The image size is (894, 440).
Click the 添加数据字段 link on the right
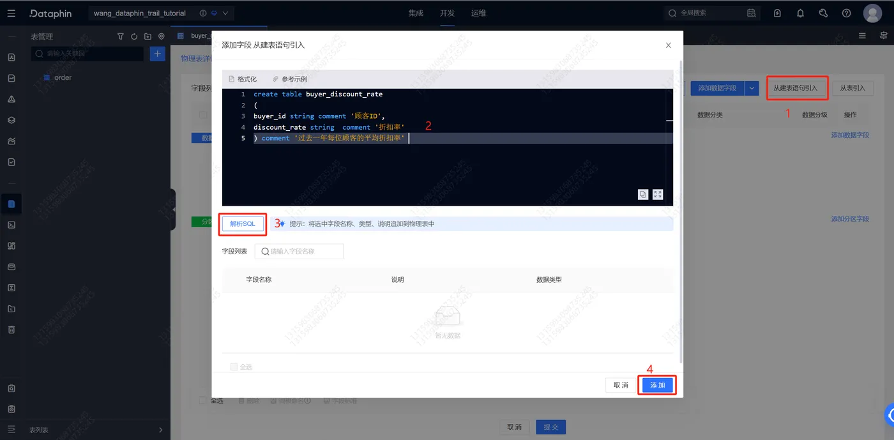[x=850, y=135]
